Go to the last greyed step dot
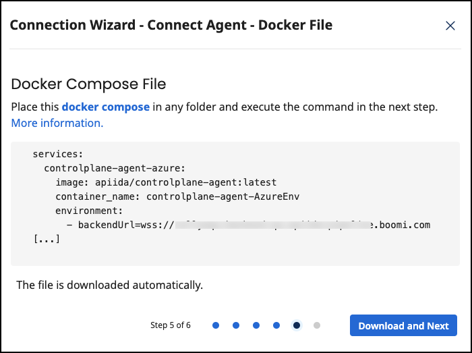The width and height of the screenshot is (472, 353). [317, 325]
